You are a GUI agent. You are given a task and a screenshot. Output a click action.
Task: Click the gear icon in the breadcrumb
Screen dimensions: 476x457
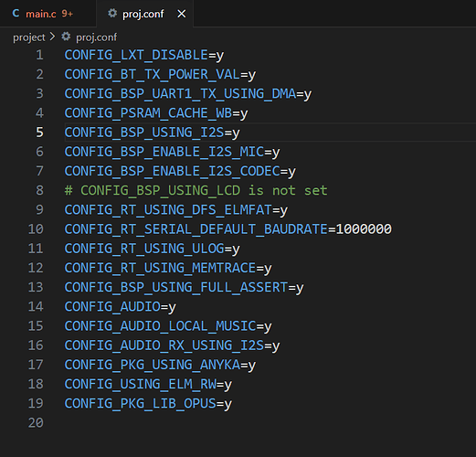[66, 37]
